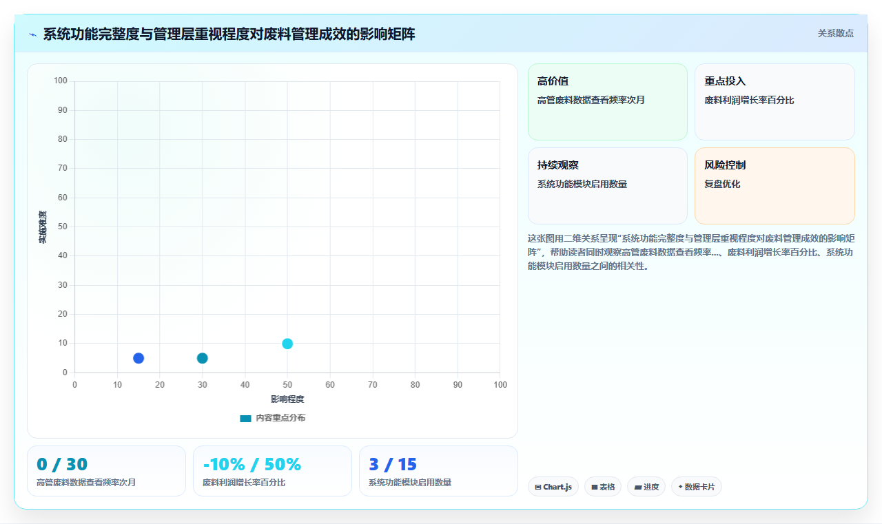This screenshot has height=524, width=882.
Task: Click the 0 / 30 metric value
Action: point(62,464)
